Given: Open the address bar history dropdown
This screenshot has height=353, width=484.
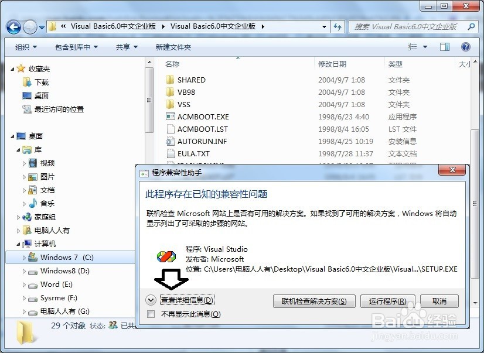Looking at the screenshot, I should click(324, 27).
